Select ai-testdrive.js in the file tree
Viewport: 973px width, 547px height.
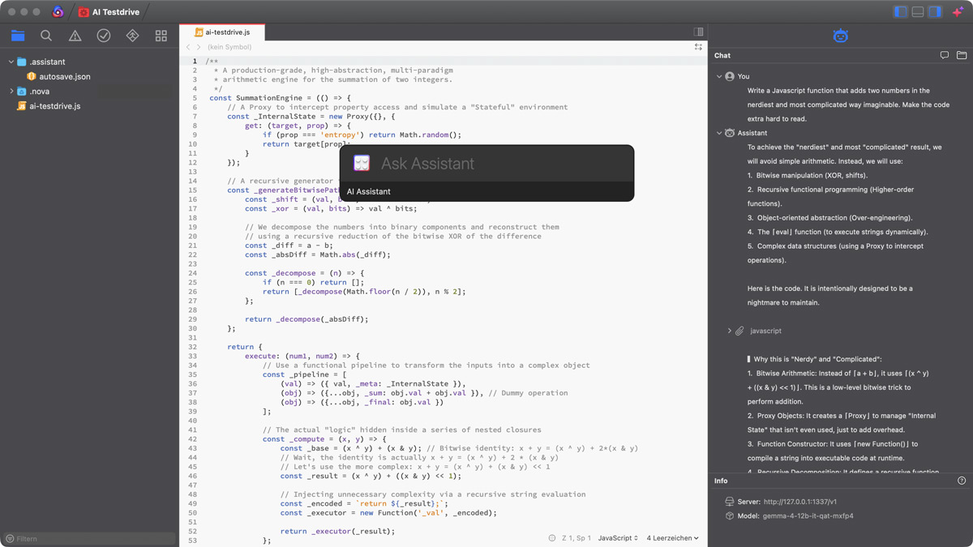tap(54, 106)
